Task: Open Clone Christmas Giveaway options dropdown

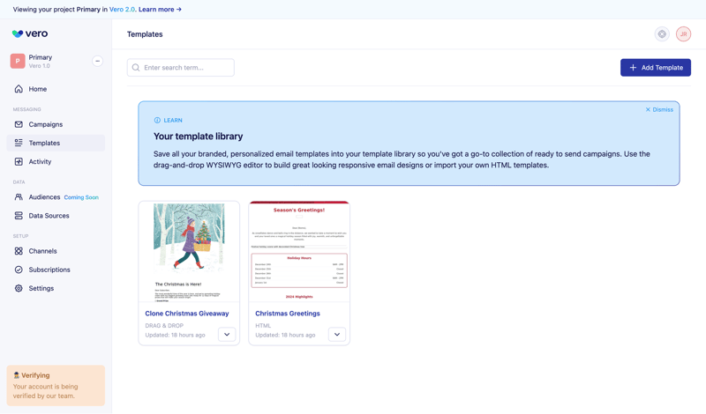Action: [227, 335]
